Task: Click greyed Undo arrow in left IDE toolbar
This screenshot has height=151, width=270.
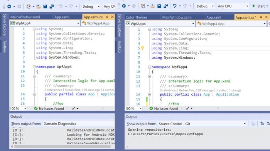Action: point(61,7)
